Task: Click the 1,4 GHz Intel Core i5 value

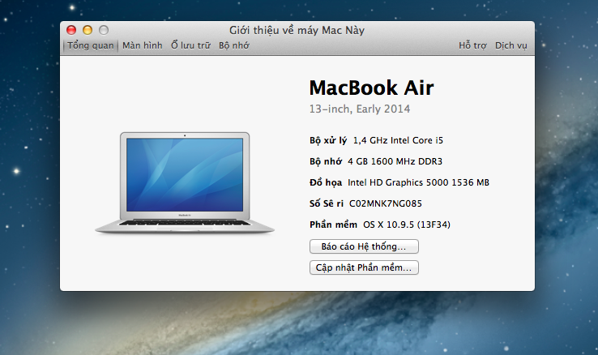Action: (x=398, y=141)
